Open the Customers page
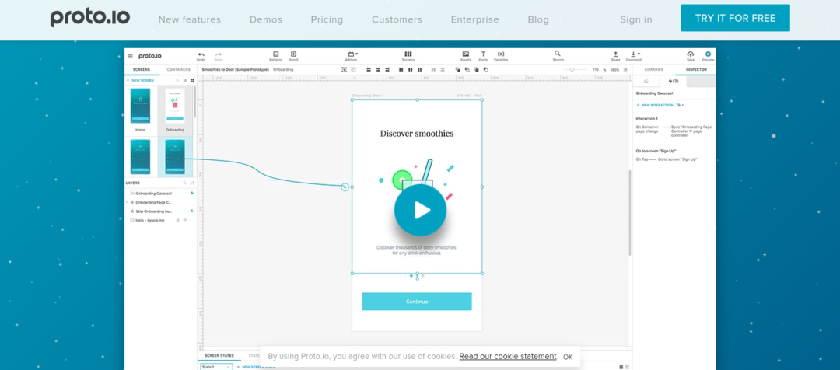 (397, 19)
